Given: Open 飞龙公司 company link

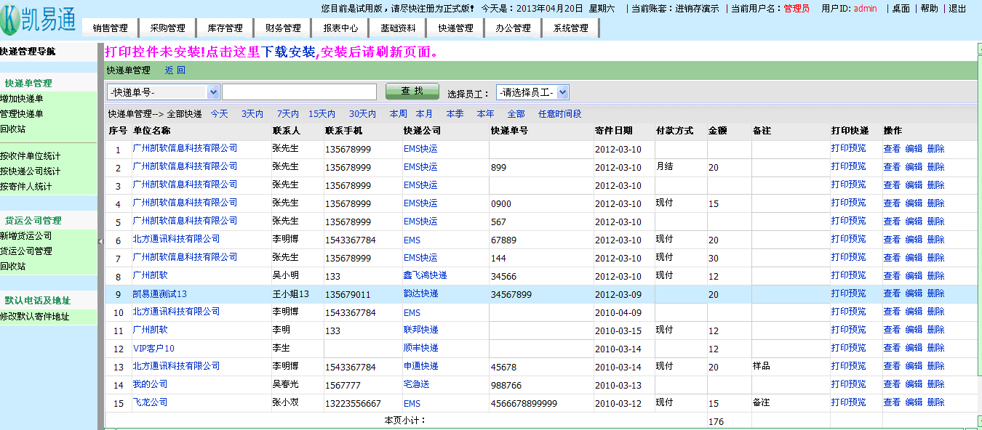Looking at the screenshot, I should [150, 402].
